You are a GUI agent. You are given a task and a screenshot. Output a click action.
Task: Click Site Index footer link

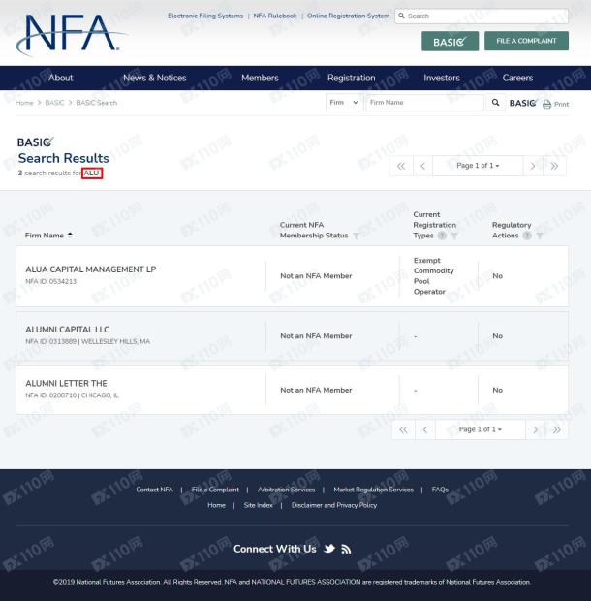tap(258, 505)
